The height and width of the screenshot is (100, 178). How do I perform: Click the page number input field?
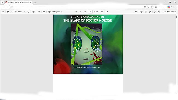tap(90, 11)
